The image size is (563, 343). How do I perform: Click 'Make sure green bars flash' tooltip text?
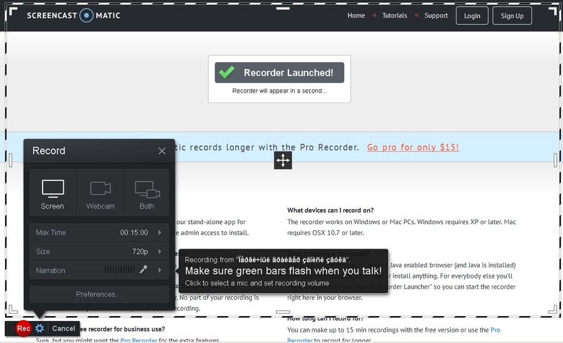coord(283,271)
